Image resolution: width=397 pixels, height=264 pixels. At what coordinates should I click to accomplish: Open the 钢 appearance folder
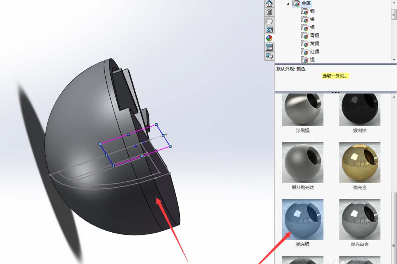[x=308, y=11]
